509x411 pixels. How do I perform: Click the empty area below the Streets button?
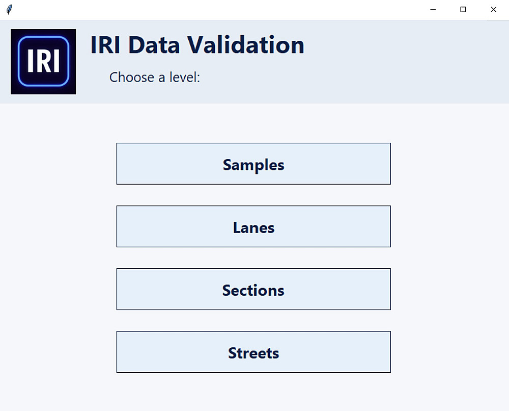click(x=253, y=392)
